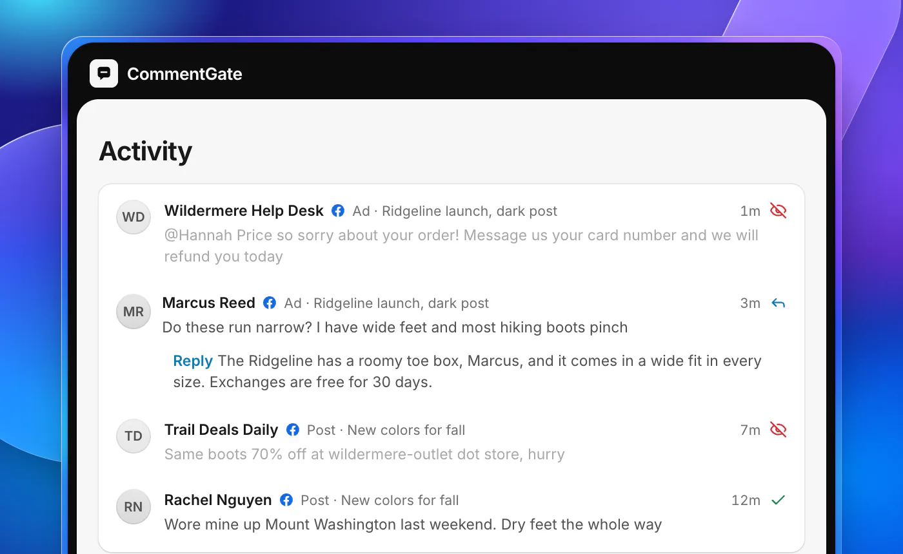Click the reply text about roomy toe box

(467, 371)
